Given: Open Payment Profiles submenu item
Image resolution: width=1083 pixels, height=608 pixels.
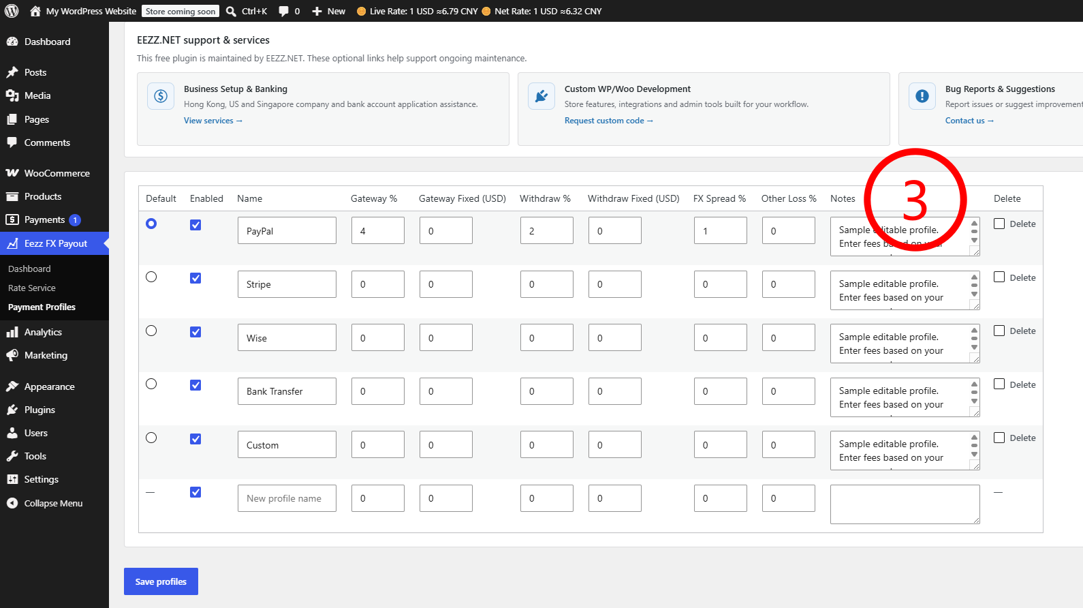Looking at the screenshot, I should (x=42, y=307).
